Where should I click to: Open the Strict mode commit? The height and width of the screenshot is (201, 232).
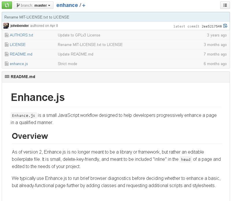67,64
